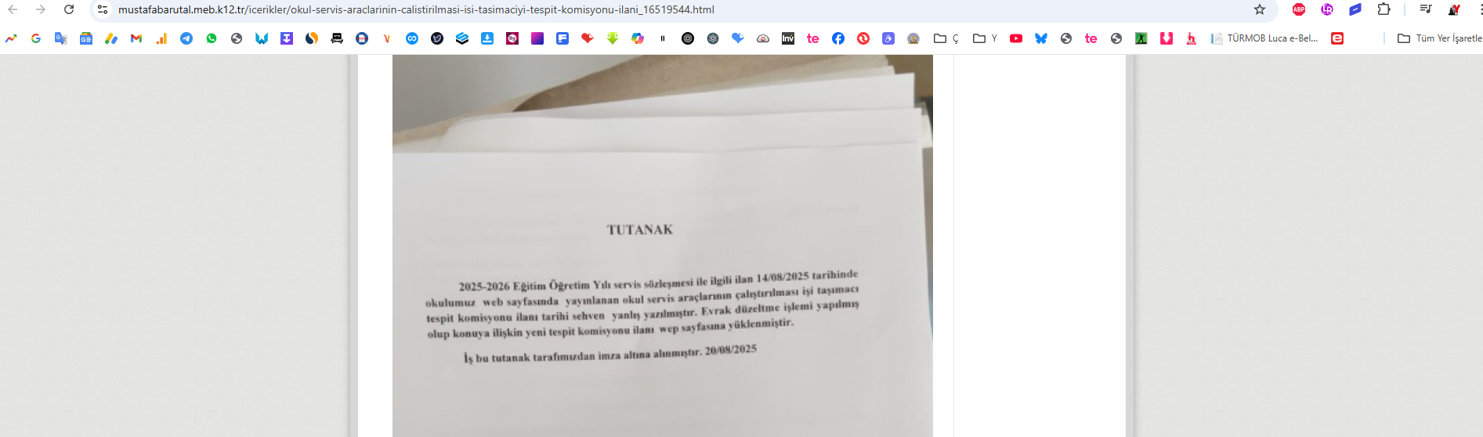Open the green download-arrow bookmark

point(613,38)
